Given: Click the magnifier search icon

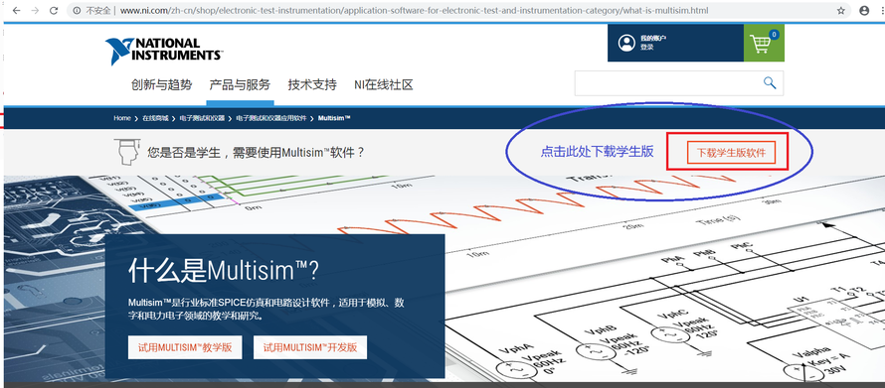Looking at the screenshot, I should click(770, 82).
